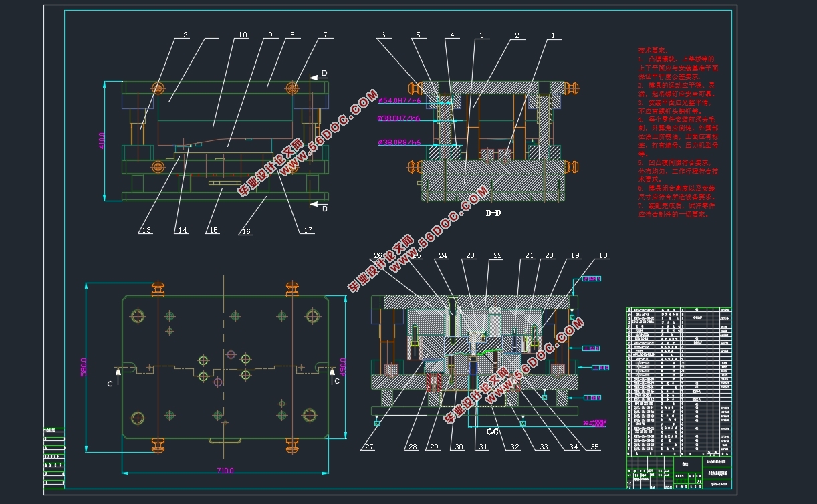
Task: Select the 710.0 width dimension text
Action: pos(225,471)
